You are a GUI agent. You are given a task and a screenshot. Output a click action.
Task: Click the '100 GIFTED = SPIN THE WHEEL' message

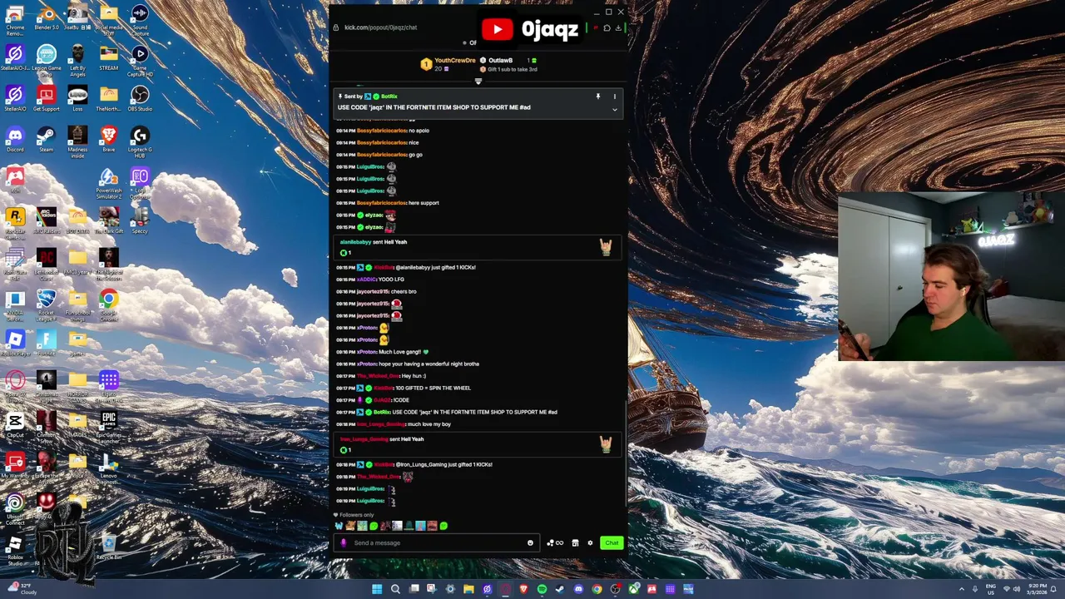[431, 388]
